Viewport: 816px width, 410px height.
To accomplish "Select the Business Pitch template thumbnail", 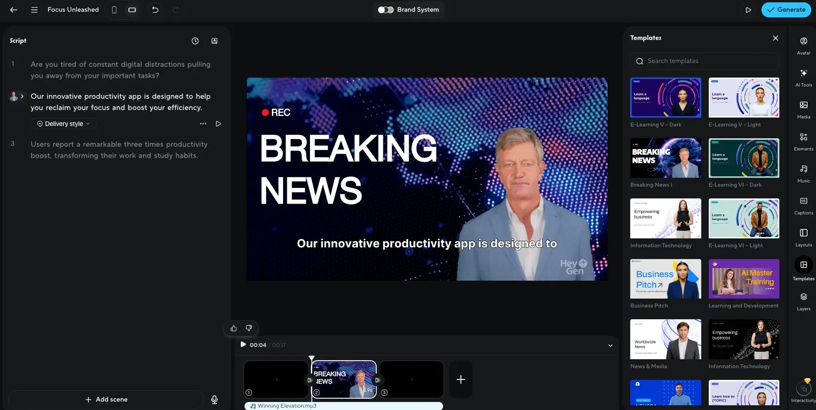I will (x=665, y=279).
